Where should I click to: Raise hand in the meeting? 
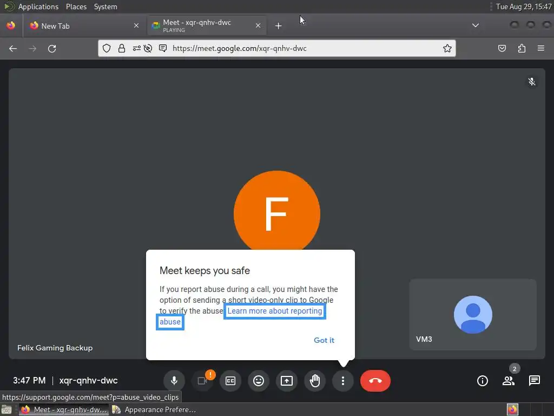(315, 381)
